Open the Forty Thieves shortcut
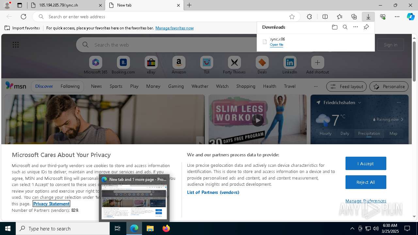The image size is (418, 235). [x=234, y=65]
